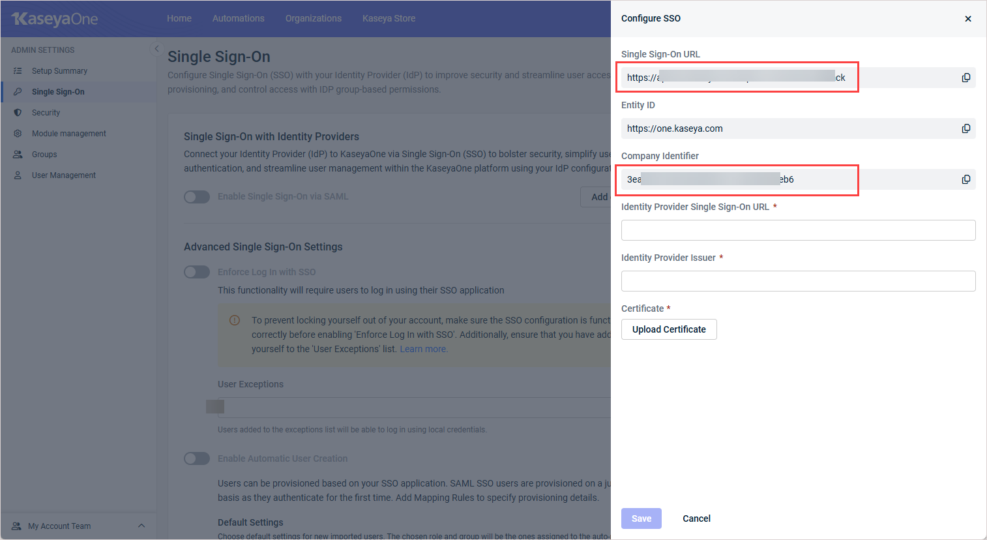Open User Management in sidebar

[63, 175]
